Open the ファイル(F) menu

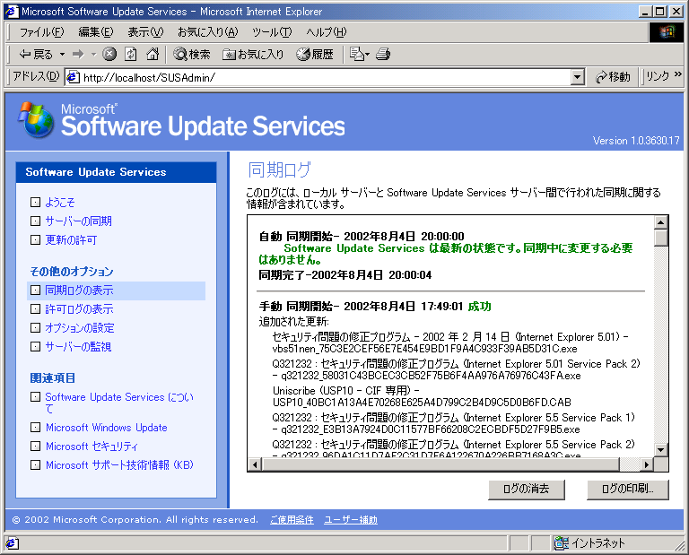(42, 32)
